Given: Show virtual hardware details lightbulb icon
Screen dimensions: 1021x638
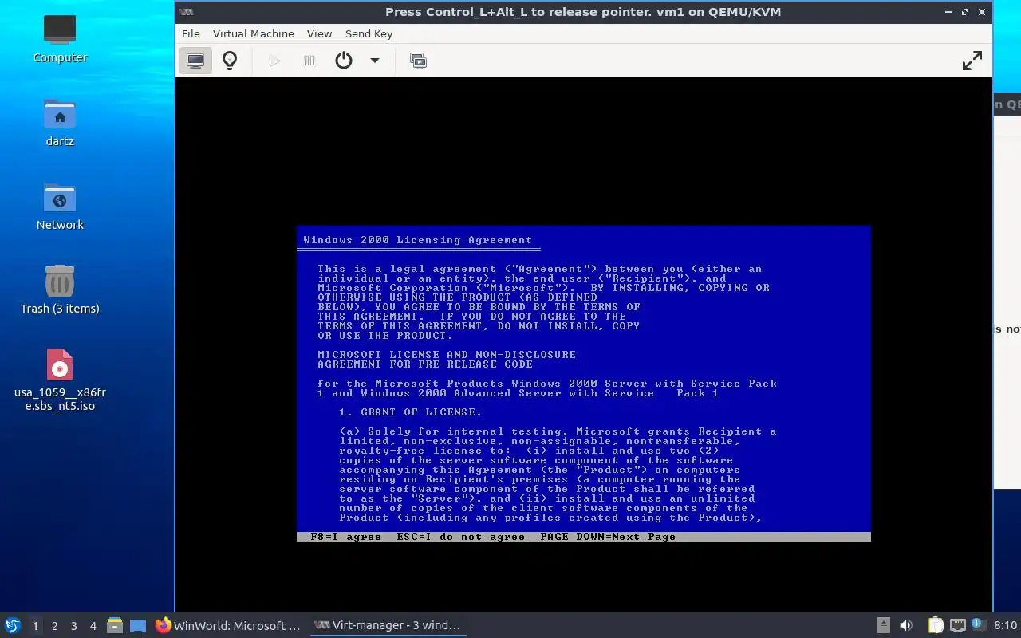Looking at the screenshot, I should click(x=230, y=61).
